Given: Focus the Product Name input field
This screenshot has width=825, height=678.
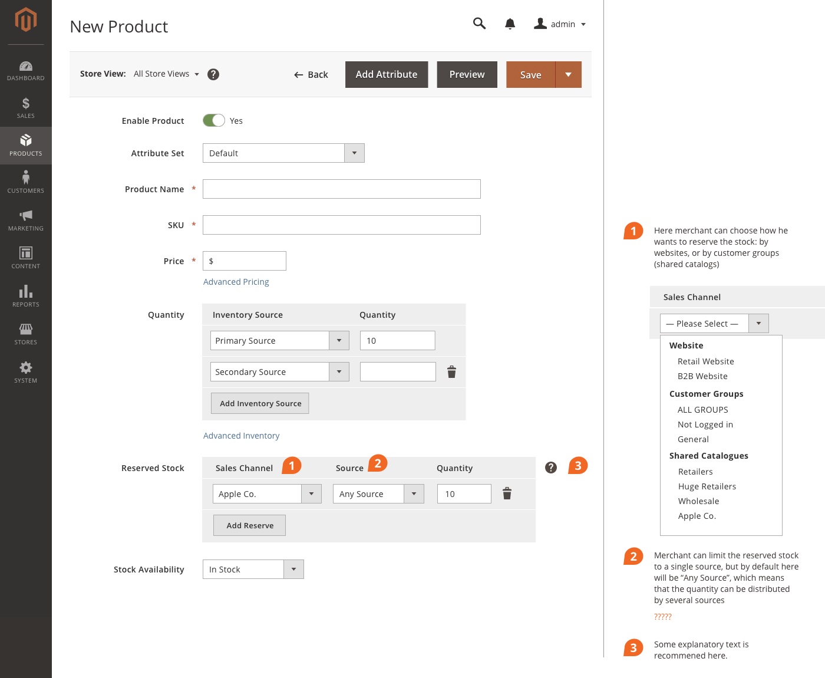Looking at the screenshot, I should [341, 189].
